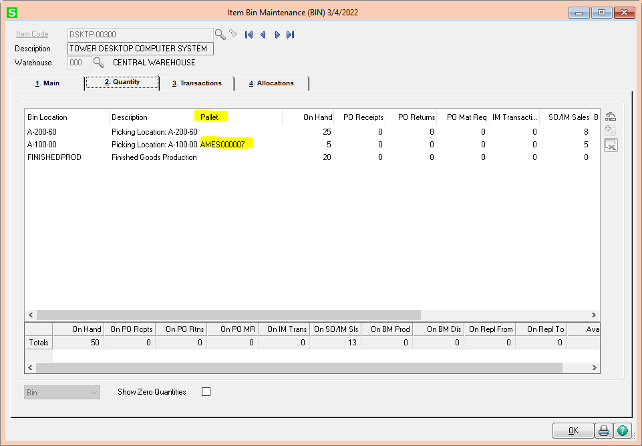Jump to first item record arrow

249,35
